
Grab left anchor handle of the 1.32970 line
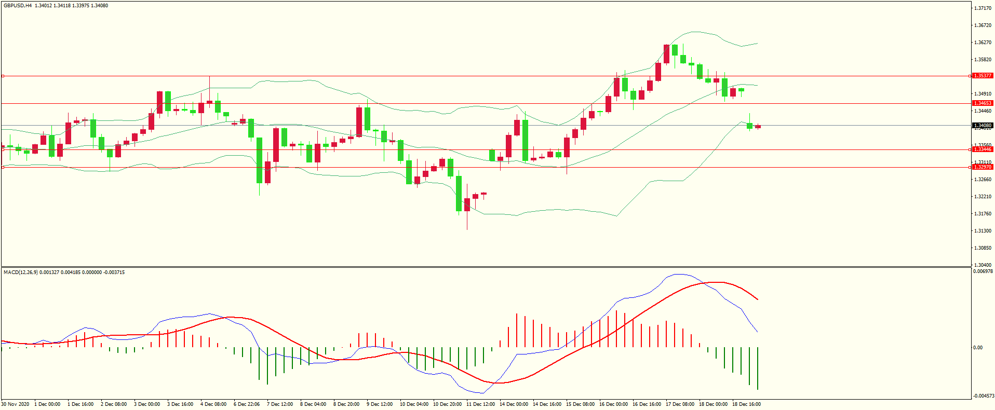pos(3,168)
